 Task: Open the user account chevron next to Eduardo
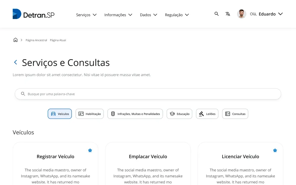click(281, 14)
